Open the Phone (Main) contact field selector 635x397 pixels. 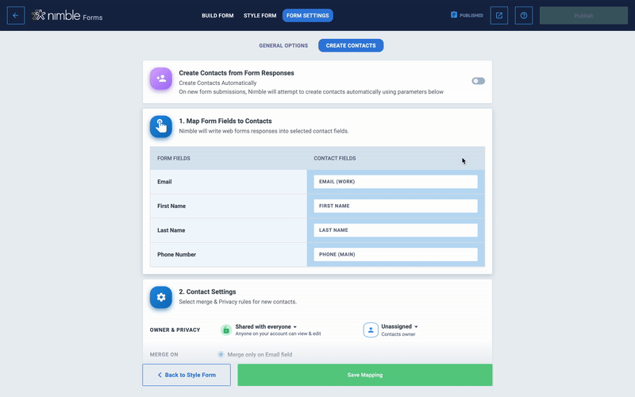point(395,254)
